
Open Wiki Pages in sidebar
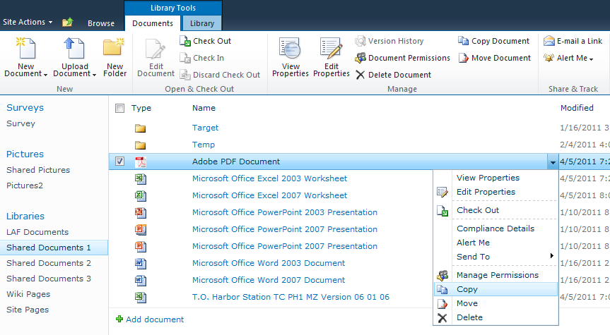(x=28, y=294)
